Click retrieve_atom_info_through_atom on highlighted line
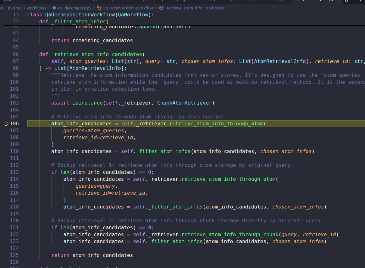Image resolution: width=365 pixels, height=268 pixels. [x=216, y=123]
